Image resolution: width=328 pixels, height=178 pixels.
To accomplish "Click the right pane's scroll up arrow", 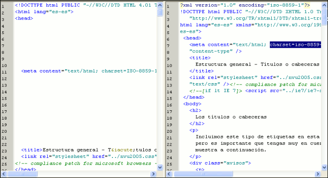I will pyautogui.click(x=324, y=5).
